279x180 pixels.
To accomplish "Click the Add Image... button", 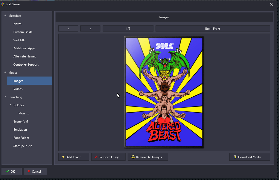I will click(x=74, y=157).
